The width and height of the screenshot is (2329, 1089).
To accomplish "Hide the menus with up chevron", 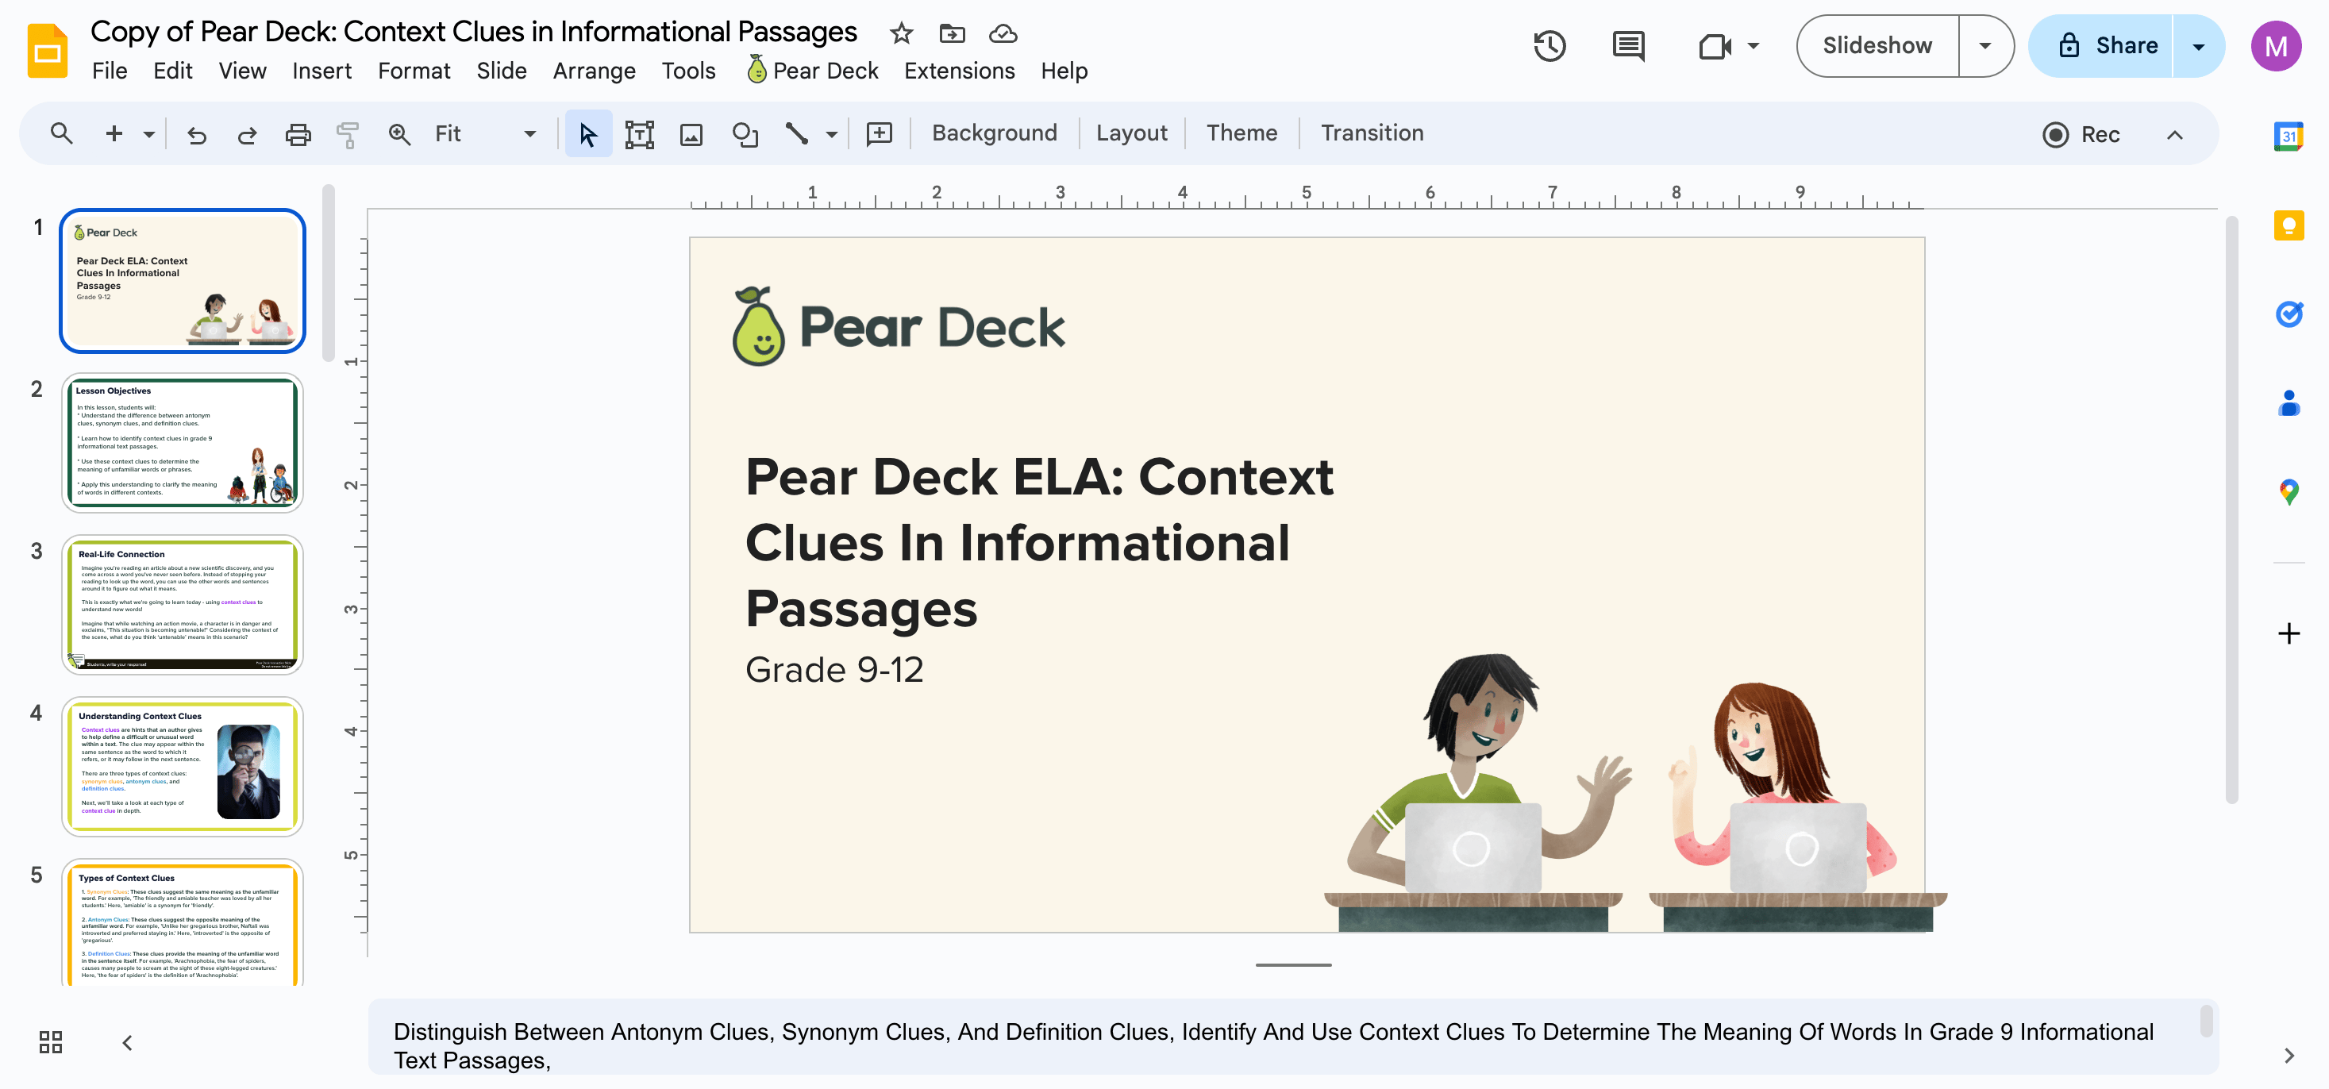I will click(2174, 135).
